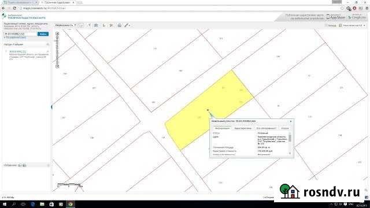Click the red Opera-style extension icon

coord(354,8)
